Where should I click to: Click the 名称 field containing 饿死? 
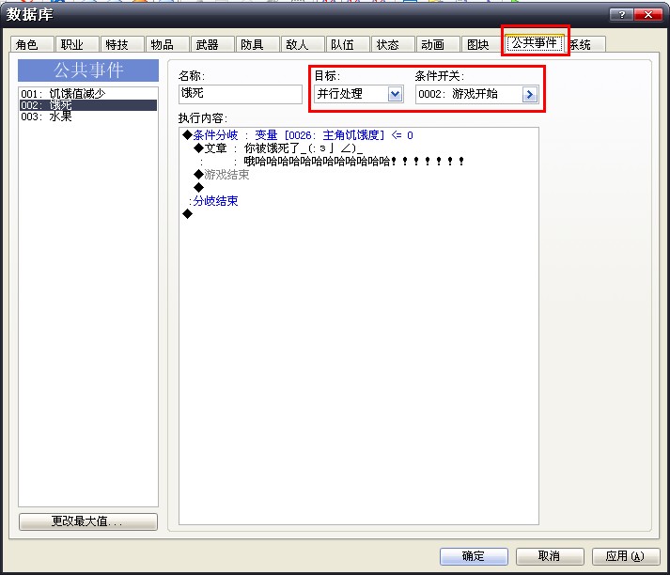241,94
